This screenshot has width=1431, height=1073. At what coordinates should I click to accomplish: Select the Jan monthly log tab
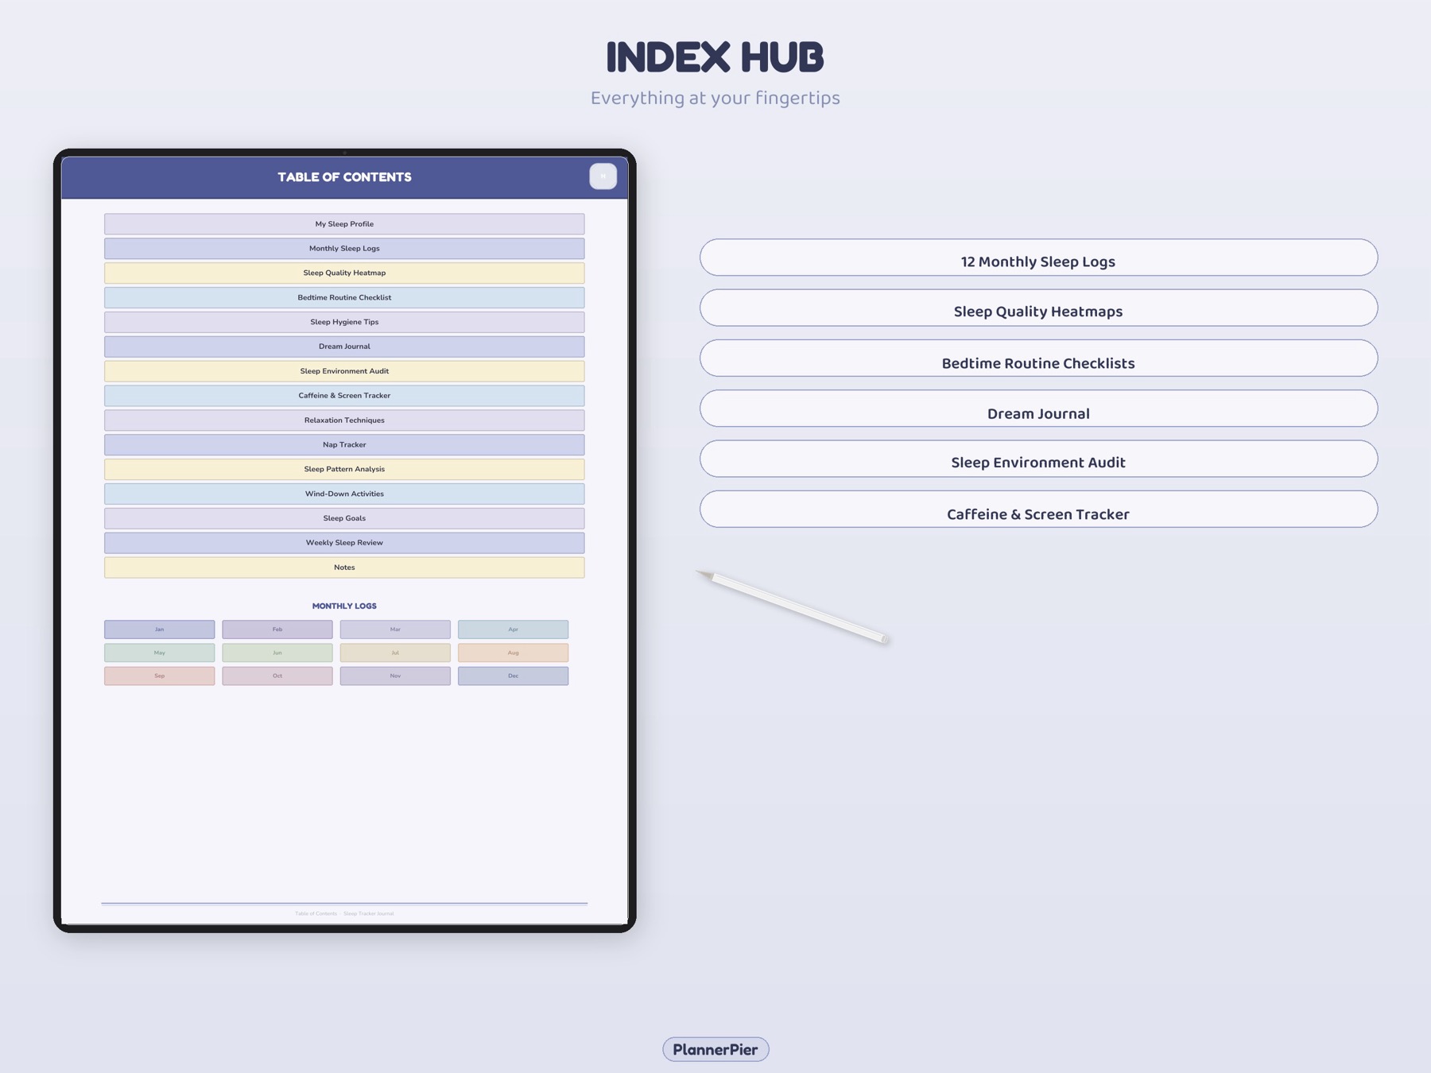coord(159,629)
